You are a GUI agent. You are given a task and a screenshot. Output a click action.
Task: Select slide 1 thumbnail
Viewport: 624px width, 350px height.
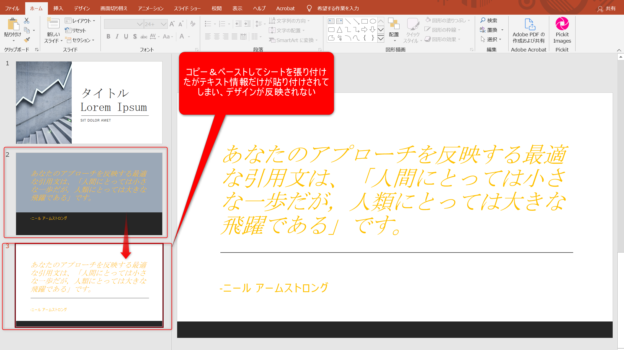[x=89, y=102]
